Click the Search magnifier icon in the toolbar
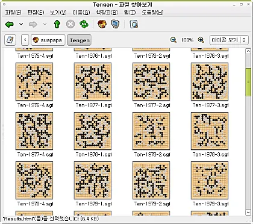The image size is (253, 224). (134, 25)
